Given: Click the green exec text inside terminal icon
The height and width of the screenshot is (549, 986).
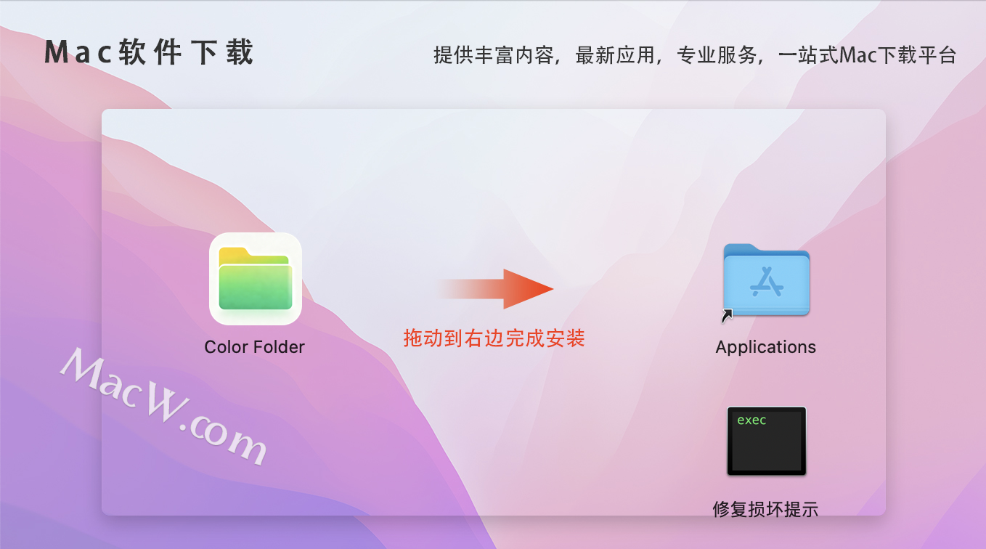Looking at the screenshot, I should [751, 420].
